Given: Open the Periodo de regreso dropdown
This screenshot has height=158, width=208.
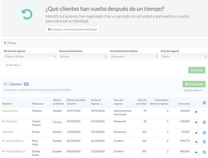Looking at the screenshot, I should (30, 56).
